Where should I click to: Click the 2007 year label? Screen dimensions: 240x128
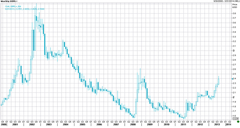(116, 125)
